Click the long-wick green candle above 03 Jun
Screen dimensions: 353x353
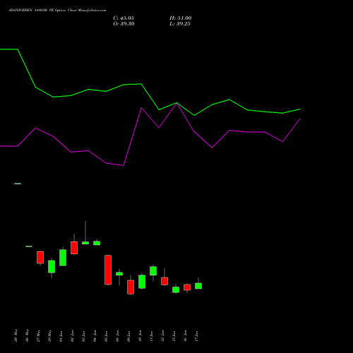coord(85,243)
